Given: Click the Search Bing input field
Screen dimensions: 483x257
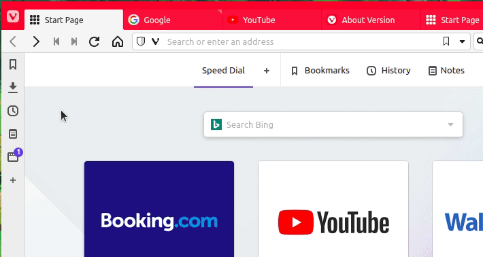Looking at the screenshot, I should (x=333, y=124).
